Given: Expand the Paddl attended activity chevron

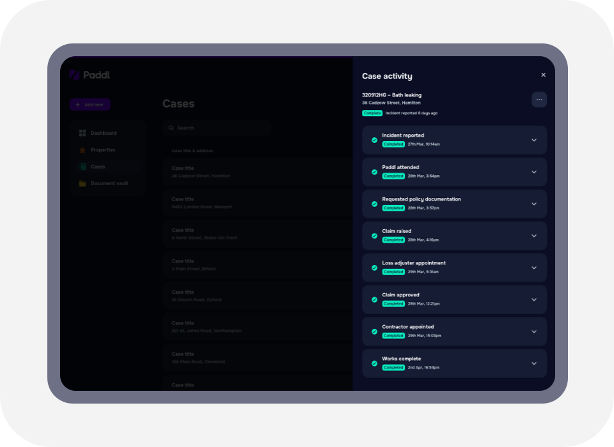Looking at the screenshot, I should click(534, 172).
